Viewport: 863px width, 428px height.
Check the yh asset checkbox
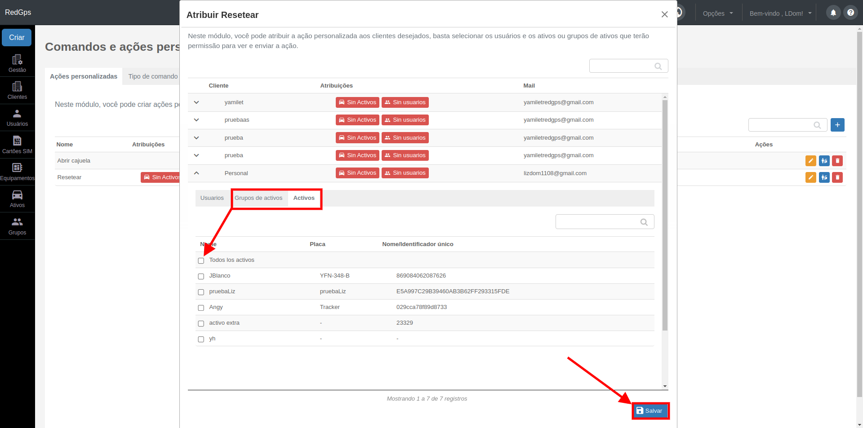coord(201,339)
